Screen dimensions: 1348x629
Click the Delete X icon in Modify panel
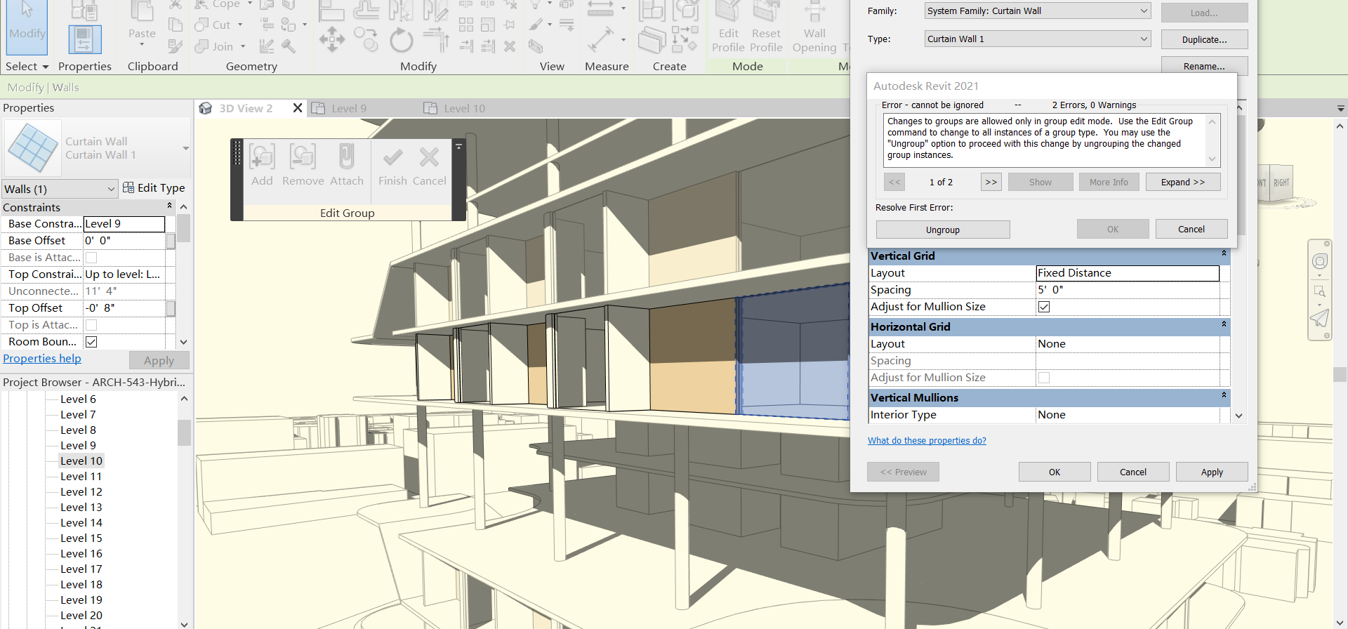pyautogui.click(x=510, y=46)
